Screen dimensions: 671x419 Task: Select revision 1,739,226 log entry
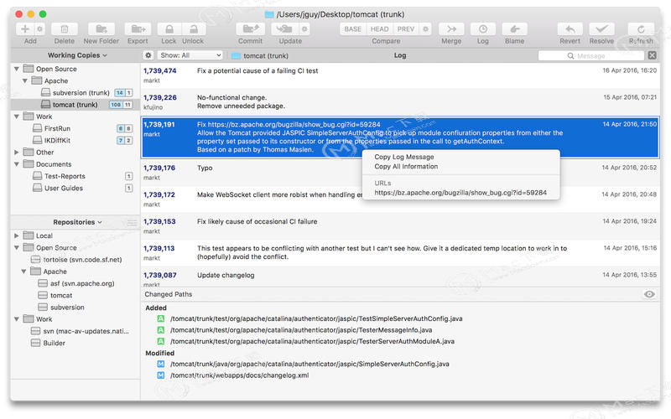(400, 101)
